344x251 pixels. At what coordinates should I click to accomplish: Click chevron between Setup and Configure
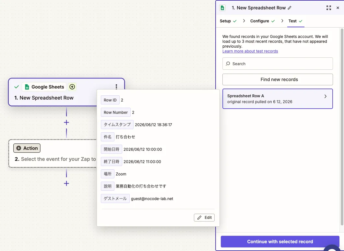pos(244,21)
